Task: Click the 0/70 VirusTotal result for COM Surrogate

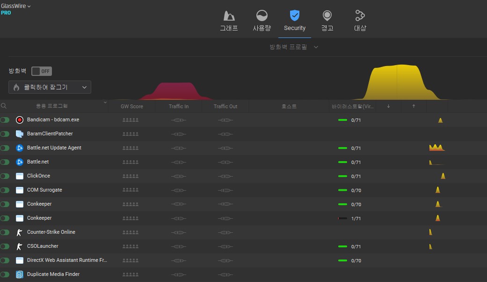Action: click(349, 190)
